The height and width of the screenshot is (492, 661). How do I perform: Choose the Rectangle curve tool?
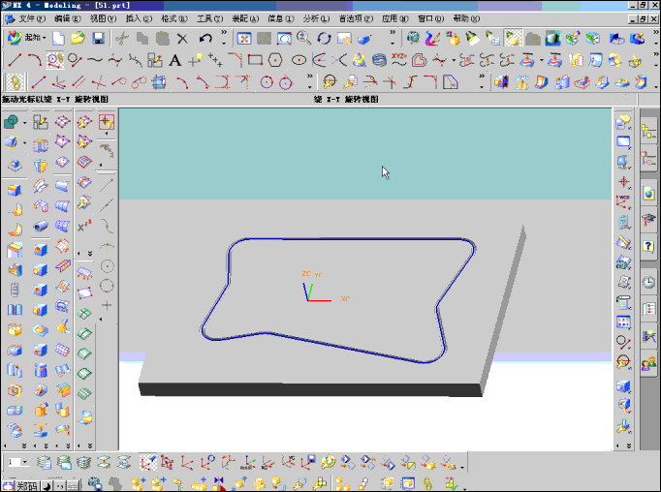(255, 60)
